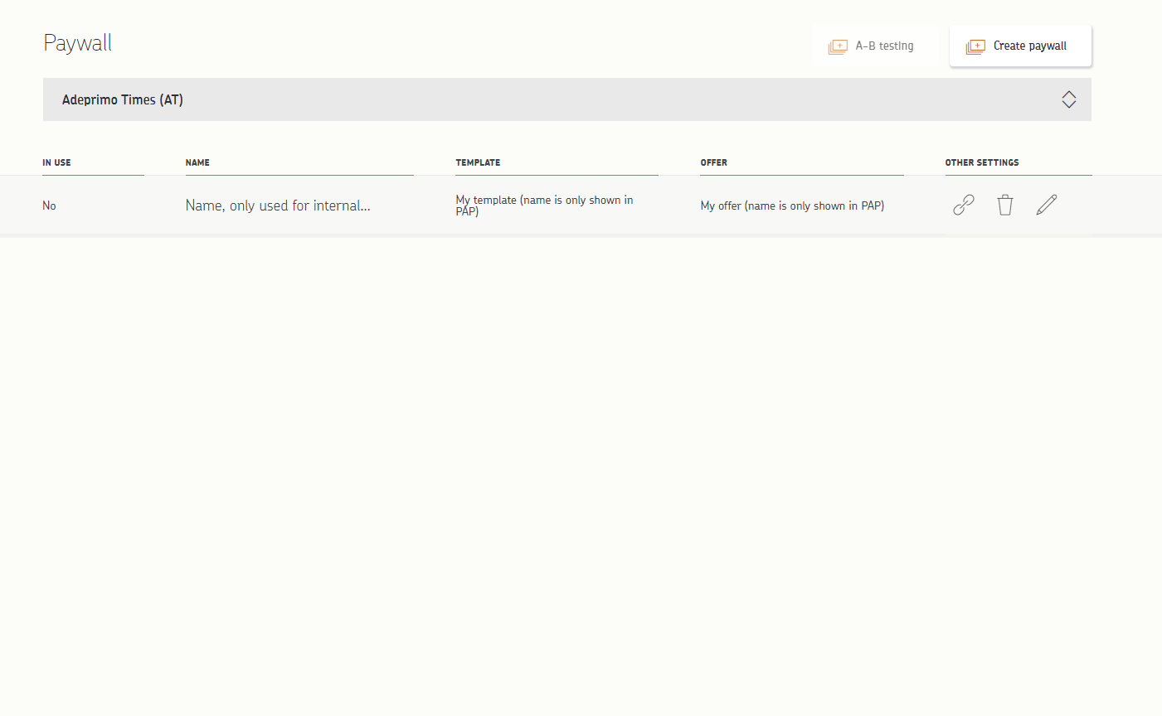Sort by the IN USE column header
Viewport: 1162px width, 716px height.
pyautogui.click(x=56, y=162)
